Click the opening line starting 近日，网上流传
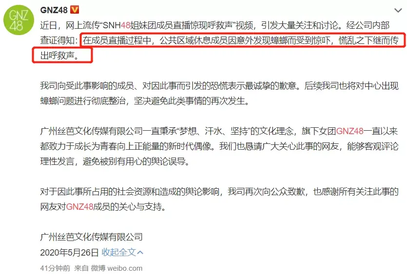This screenshot has width=407, height=280. [215, 25]
